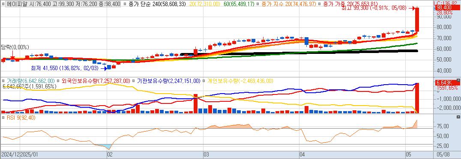Viewport: 461px width, 159px height.
Task: Click the 에이피알 stock price summary label
Action: [63, 4]
